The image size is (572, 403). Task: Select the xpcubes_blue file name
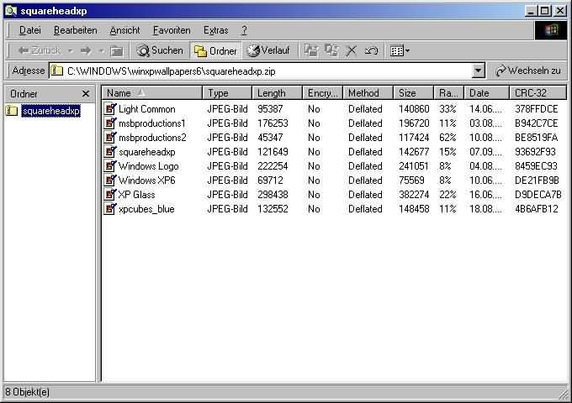[x=146, y=209]
